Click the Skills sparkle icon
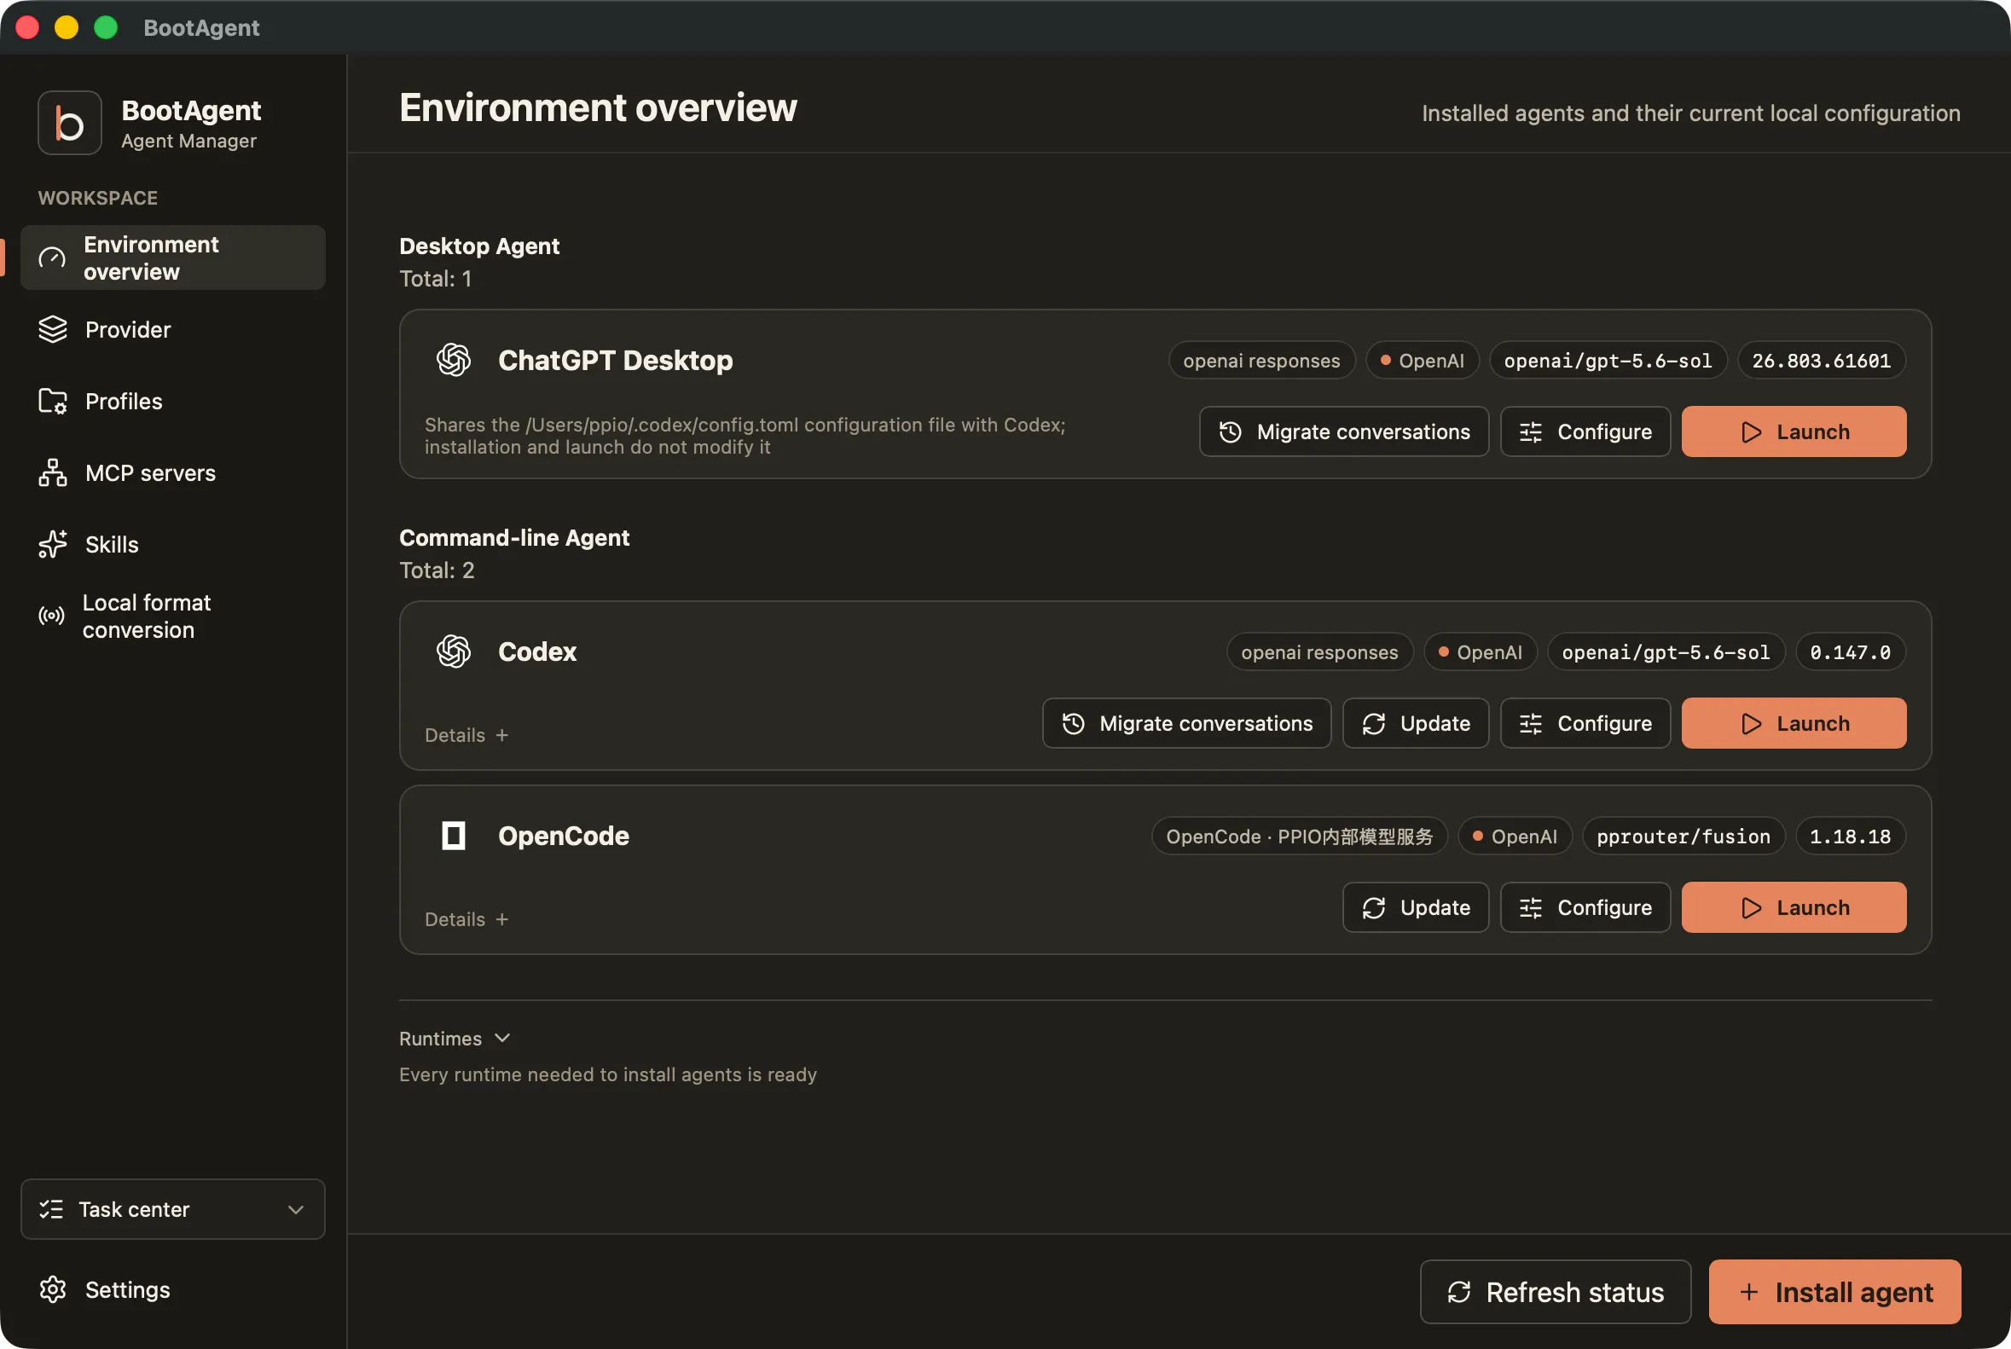The height and width of the screenshot is (1349, 2011). tap(53, 545)
